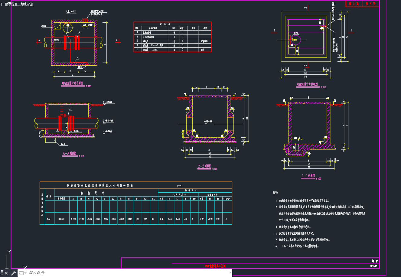Click the 电磁流量计 row in the equipment table
The image size is (401, 277).
[172, 32]
